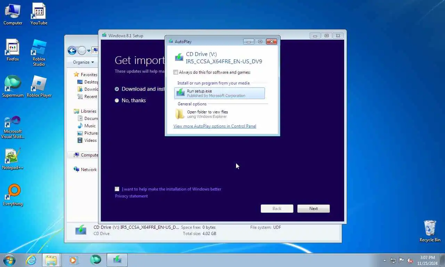
Task: Open the Organize dropdown in Explorer
Action: tap(83, 62)
